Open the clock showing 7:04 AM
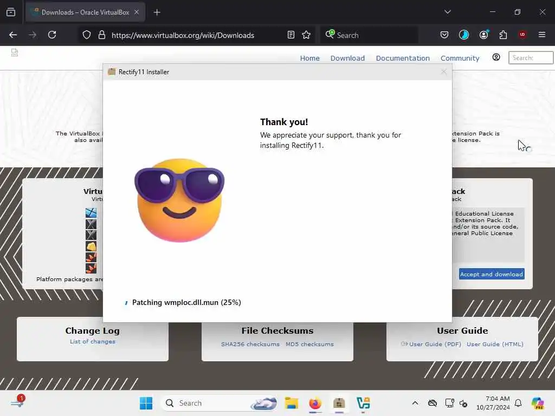This screenshot has height=416, width=555. 493,403
